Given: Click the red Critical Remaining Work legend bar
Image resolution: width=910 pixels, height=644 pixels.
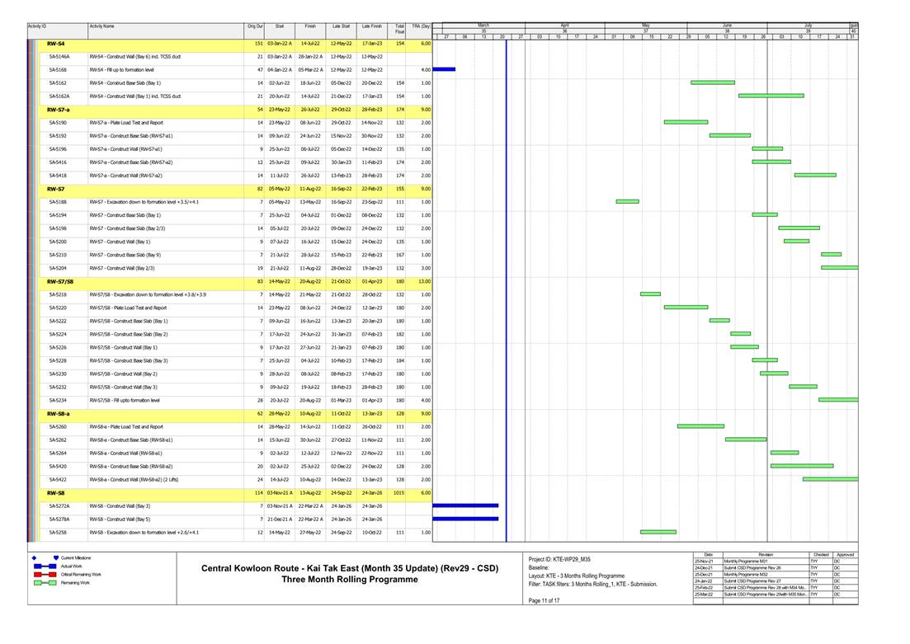Looking at the screenshot, I should coord(45,574).
